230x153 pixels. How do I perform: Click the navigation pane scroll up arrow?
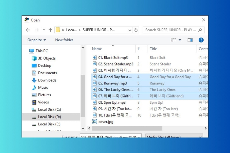pos(83,48)
